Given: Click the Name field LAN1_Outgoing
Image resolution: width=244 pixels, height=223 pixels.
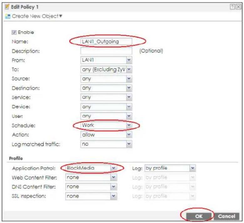Looking at the screenshot, I should pyautogui.click(x=106, y=42).
